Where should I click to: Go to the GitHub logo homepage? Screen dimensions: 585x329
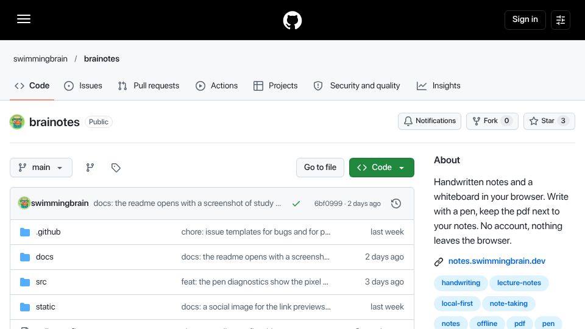pos(292,20)
